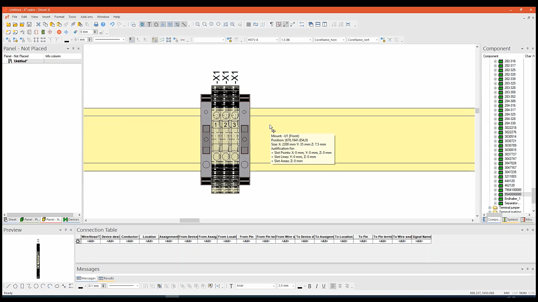Switch to the Results tab in Messages
The image size is (538, 302).
coord(106,278)
